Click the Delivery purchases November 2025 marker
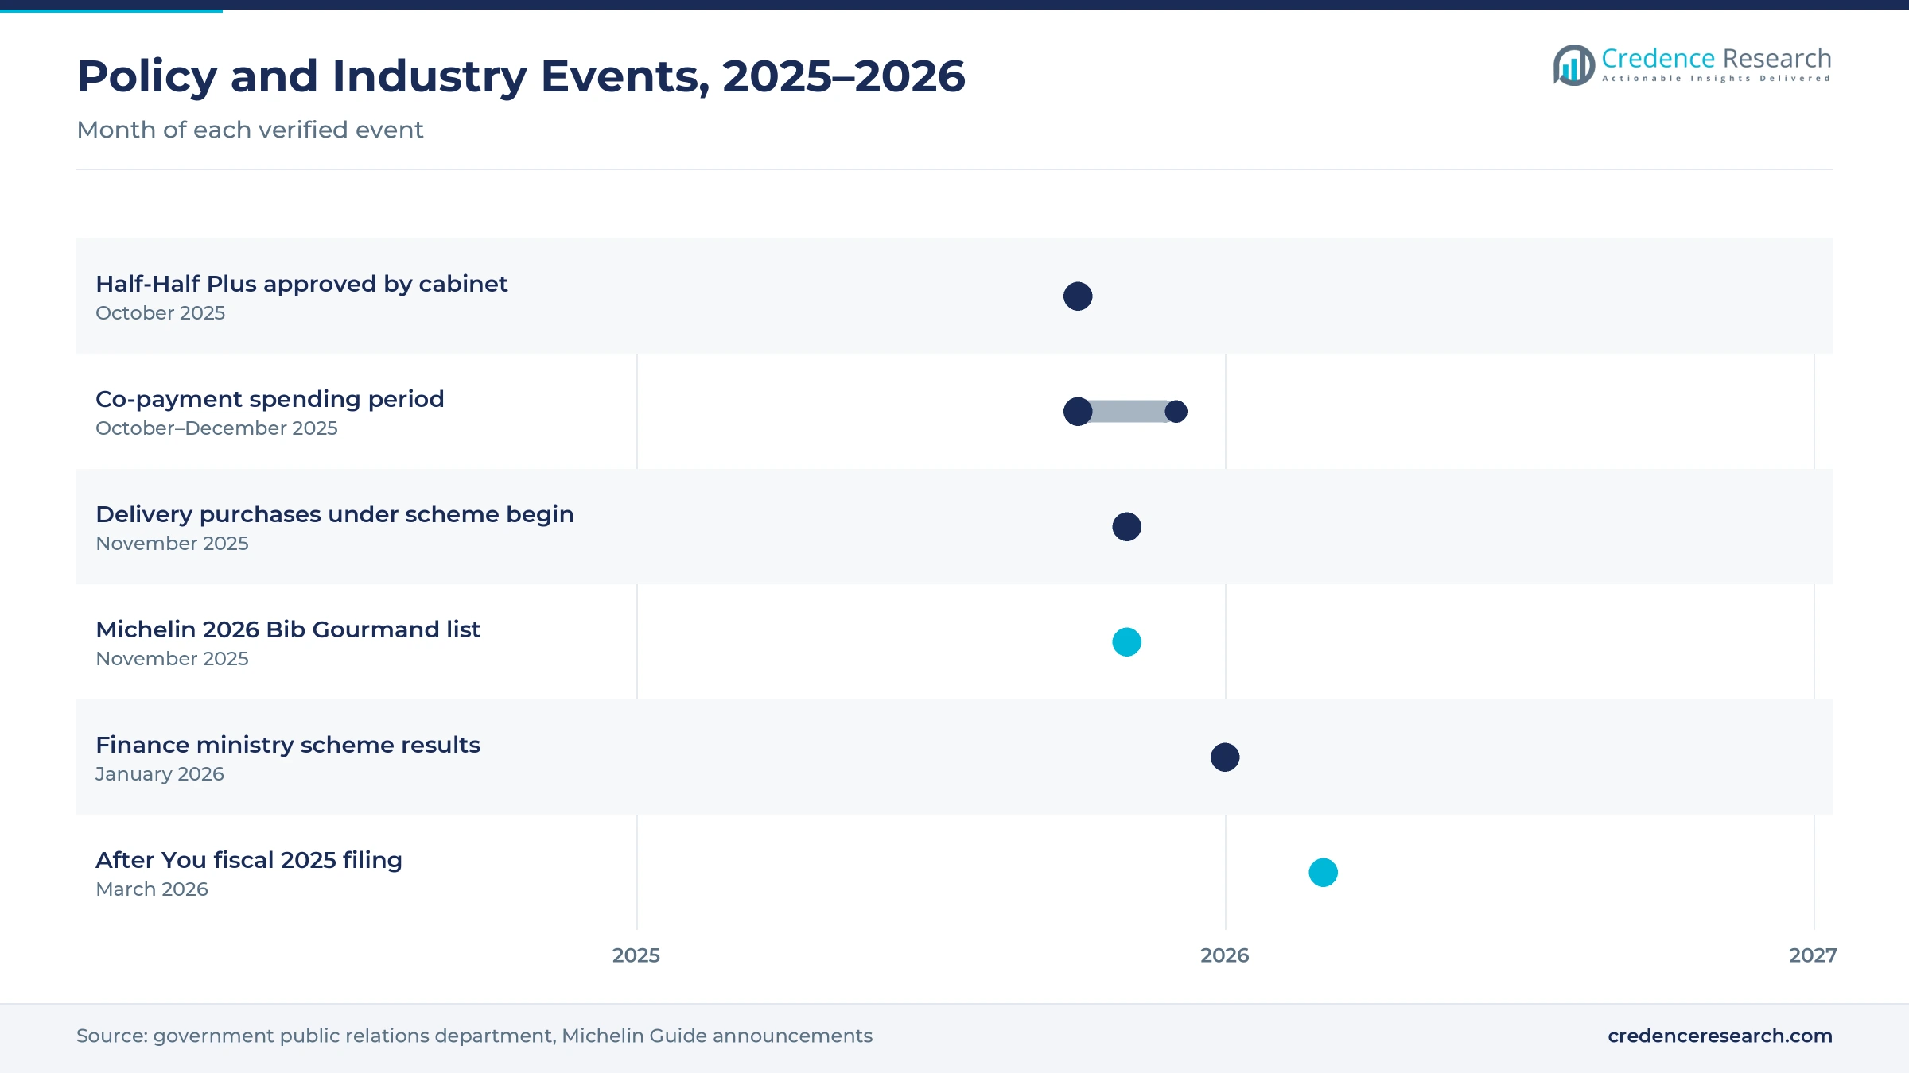 click(1126, 527)
